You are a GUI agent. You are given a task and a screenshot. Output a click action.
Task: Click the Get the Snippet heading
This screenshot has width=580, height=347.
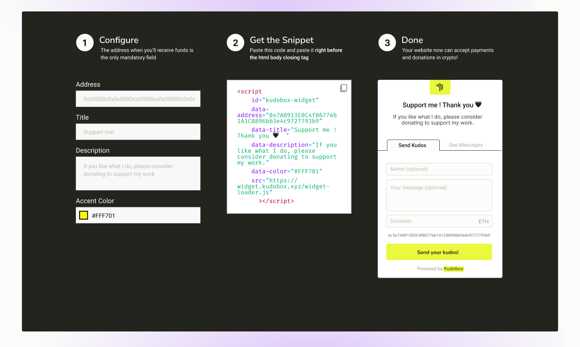click(282, 40)
